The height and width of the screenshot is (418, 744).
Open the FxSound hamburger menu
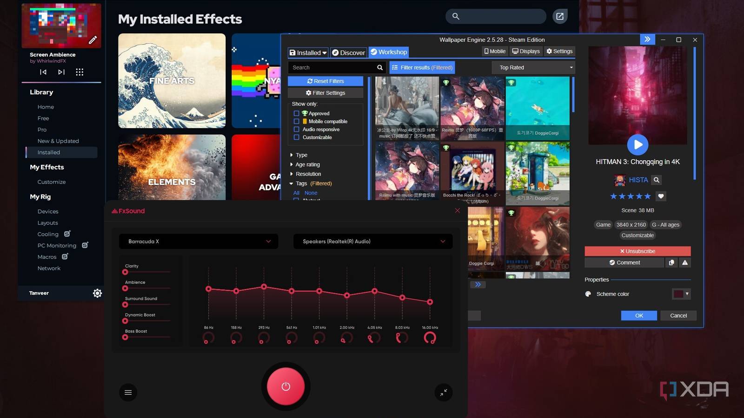128,392
